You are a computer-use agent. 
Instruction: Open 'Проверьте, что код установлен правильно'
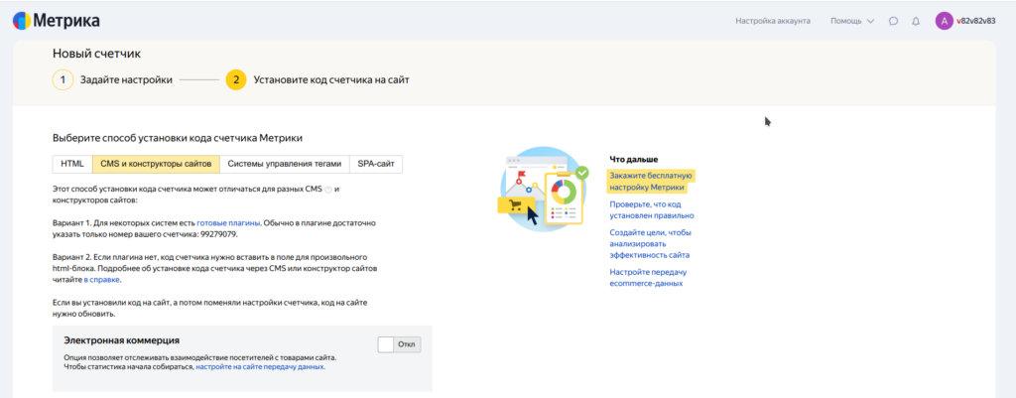651,208
